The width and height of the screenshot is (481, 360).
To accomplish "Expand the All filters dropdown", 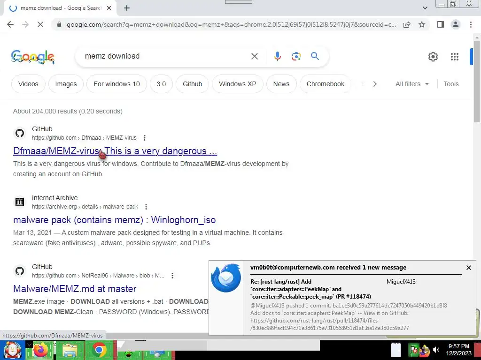I will [x=411, y=84].
